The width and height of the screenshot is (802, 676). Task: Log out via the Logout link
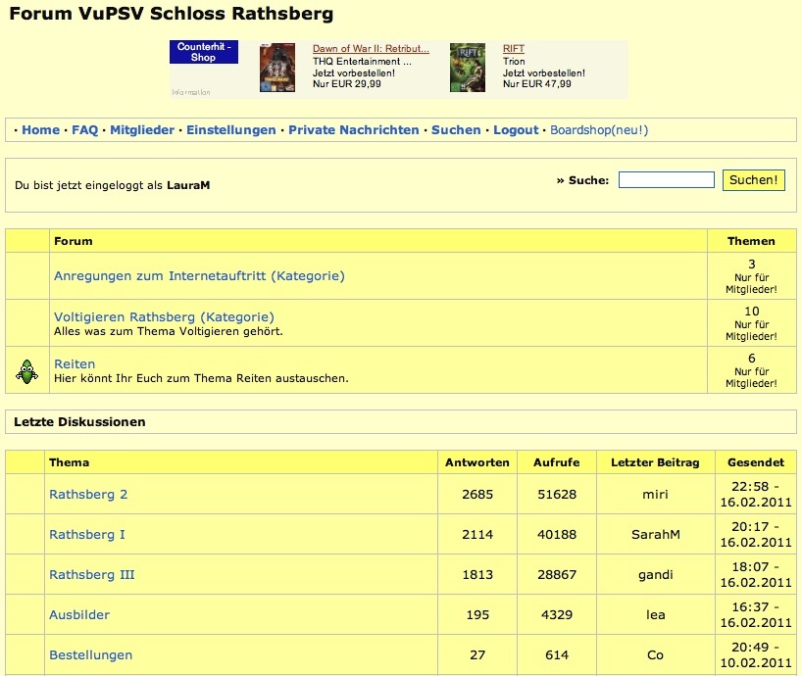tap(516, 129)
